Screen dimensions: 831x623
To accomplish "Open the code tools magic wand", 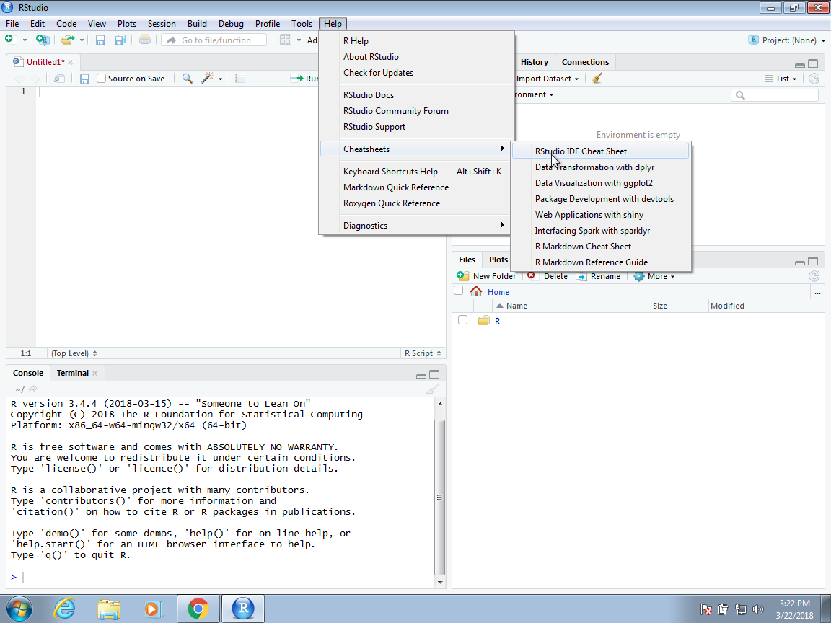I will coord(208,79).
